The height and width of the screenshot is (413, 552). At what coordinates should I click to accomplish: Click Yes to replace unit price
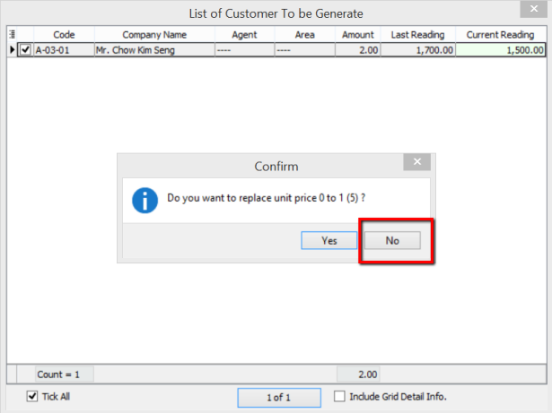[329, 240]
